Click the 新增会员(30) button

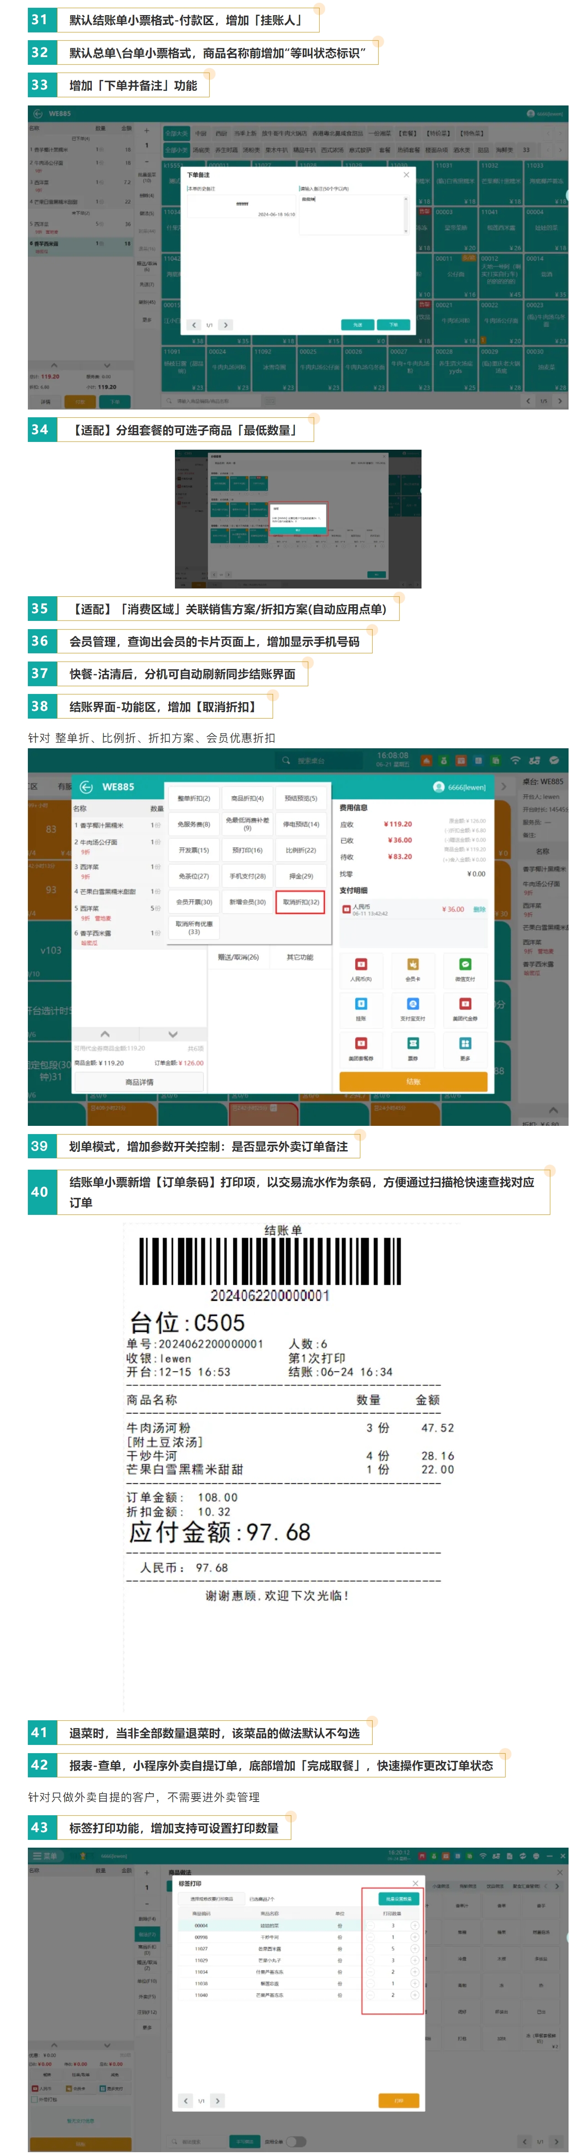coord(247,901)
